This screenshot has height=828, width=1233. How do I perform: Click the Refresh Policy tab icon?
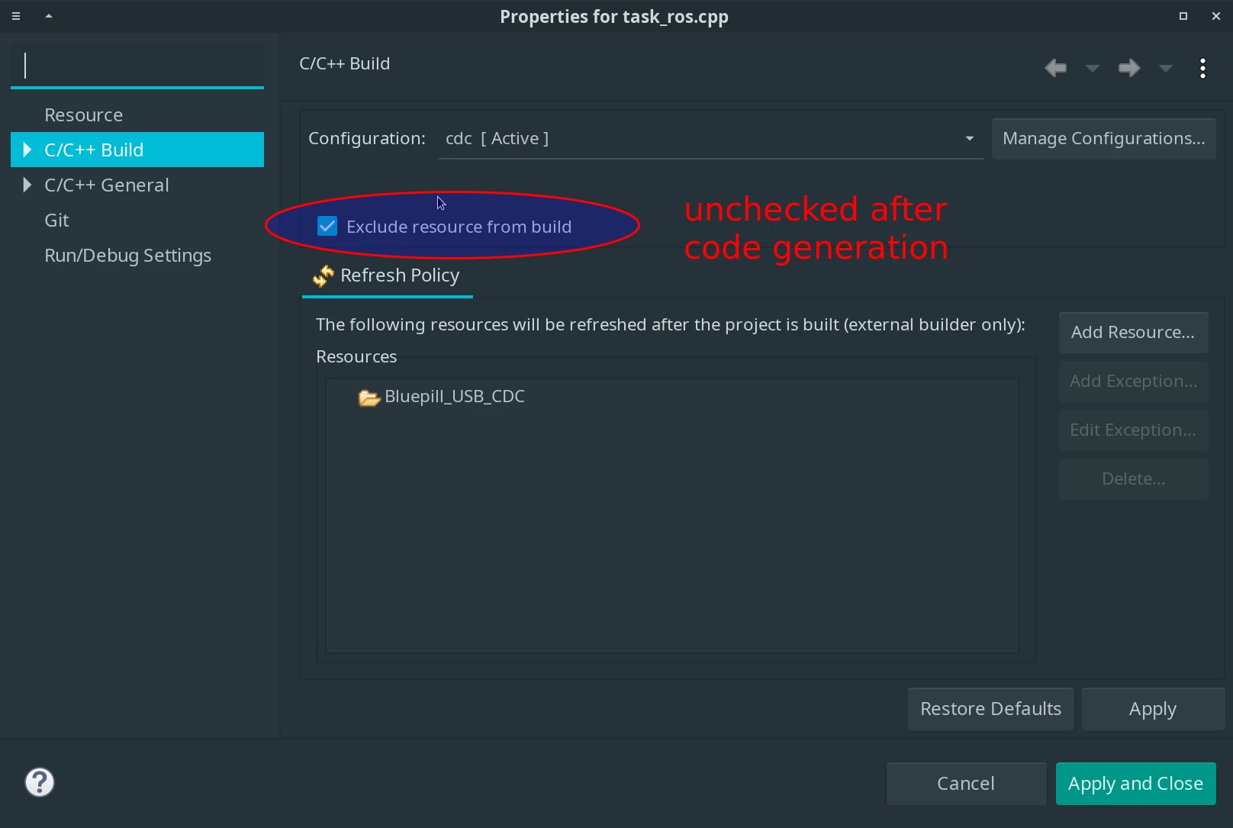324,275
